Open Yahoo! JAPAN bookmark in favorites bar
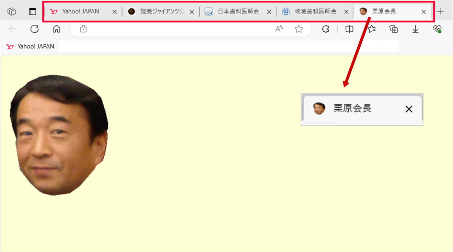The width and height of the screenshot is (453, 252). 30,46
